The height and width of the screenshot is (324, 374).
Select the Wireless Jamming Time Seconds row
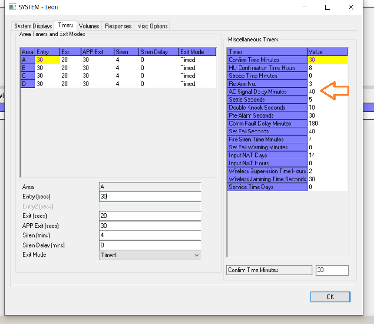click(x=267, y=179)
